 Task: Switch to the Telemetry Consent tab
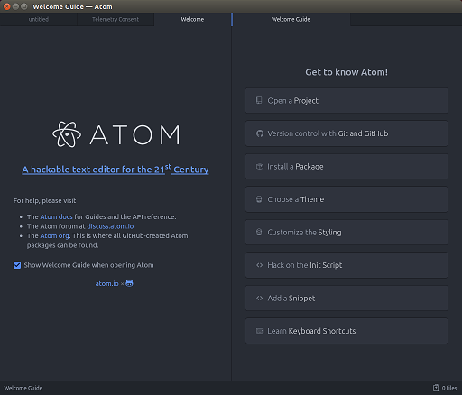coord(115,19)
